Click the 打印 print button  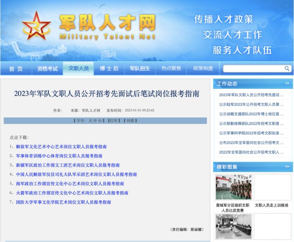(x=114, y=121)
